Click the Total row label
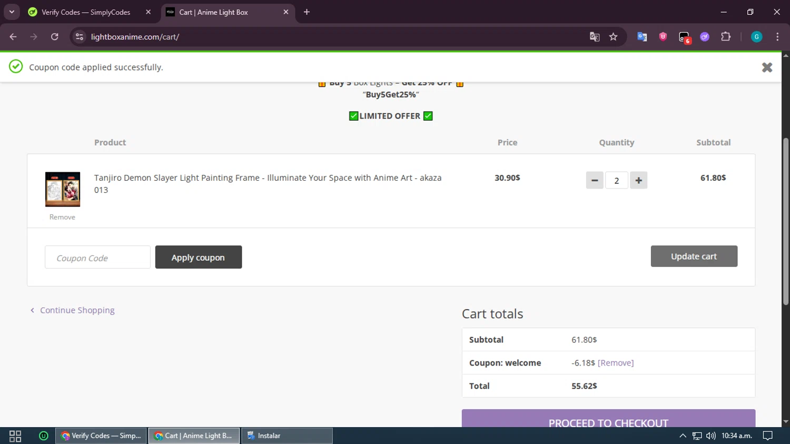Image resolution: width=790 pixels, height=444 pixels. click(x=479, y=386)
